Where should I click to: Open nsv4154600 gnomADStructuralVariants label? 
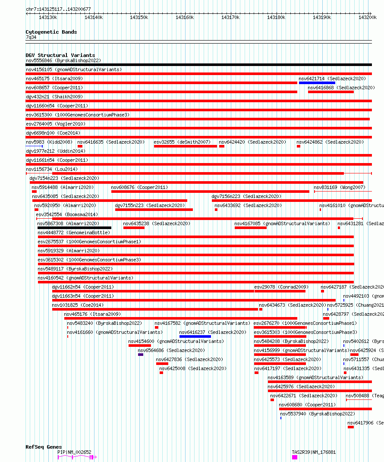pos(176,342)
